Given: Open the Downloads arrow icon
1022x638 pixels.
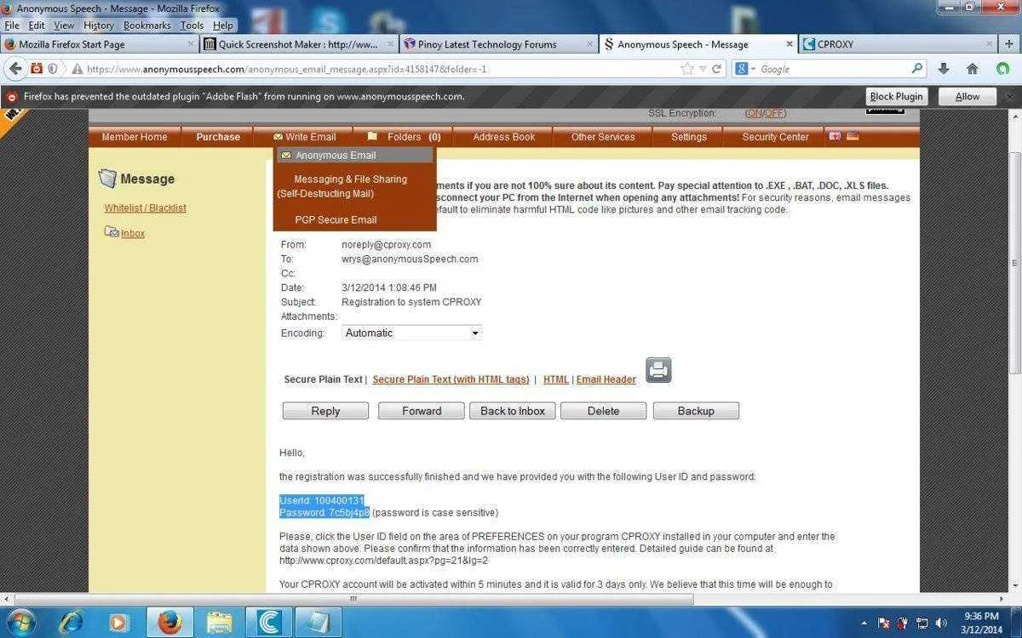Looking at the screenshot, I should (944, 69).
